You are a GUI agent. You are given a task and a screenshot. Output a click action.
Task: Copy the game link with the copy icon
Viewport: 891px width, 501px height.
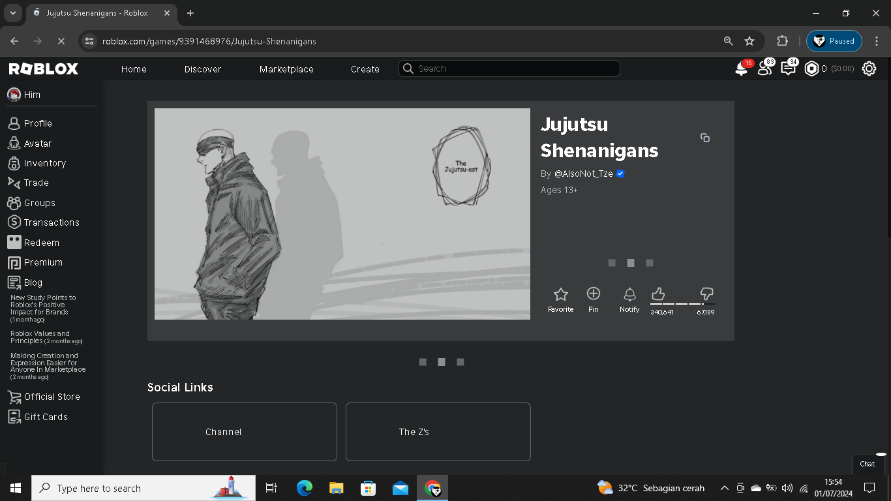coord(705,138)
